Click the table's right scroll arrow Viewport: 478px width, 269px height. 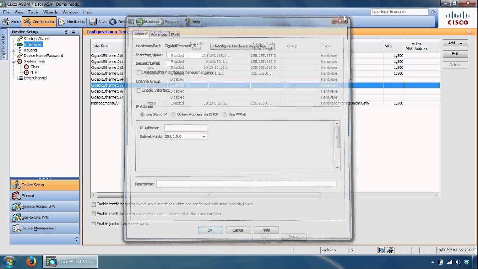pyautogui.click(x=437, y=195)
